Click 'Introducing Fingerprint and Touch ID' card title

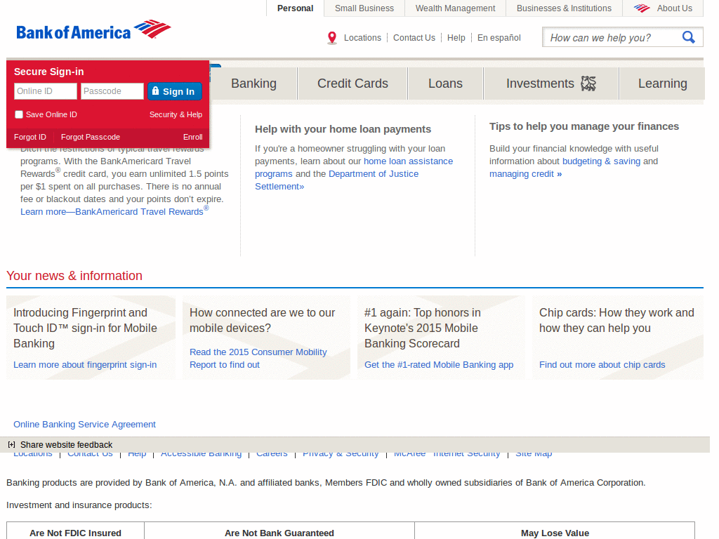tap(85, 328)
